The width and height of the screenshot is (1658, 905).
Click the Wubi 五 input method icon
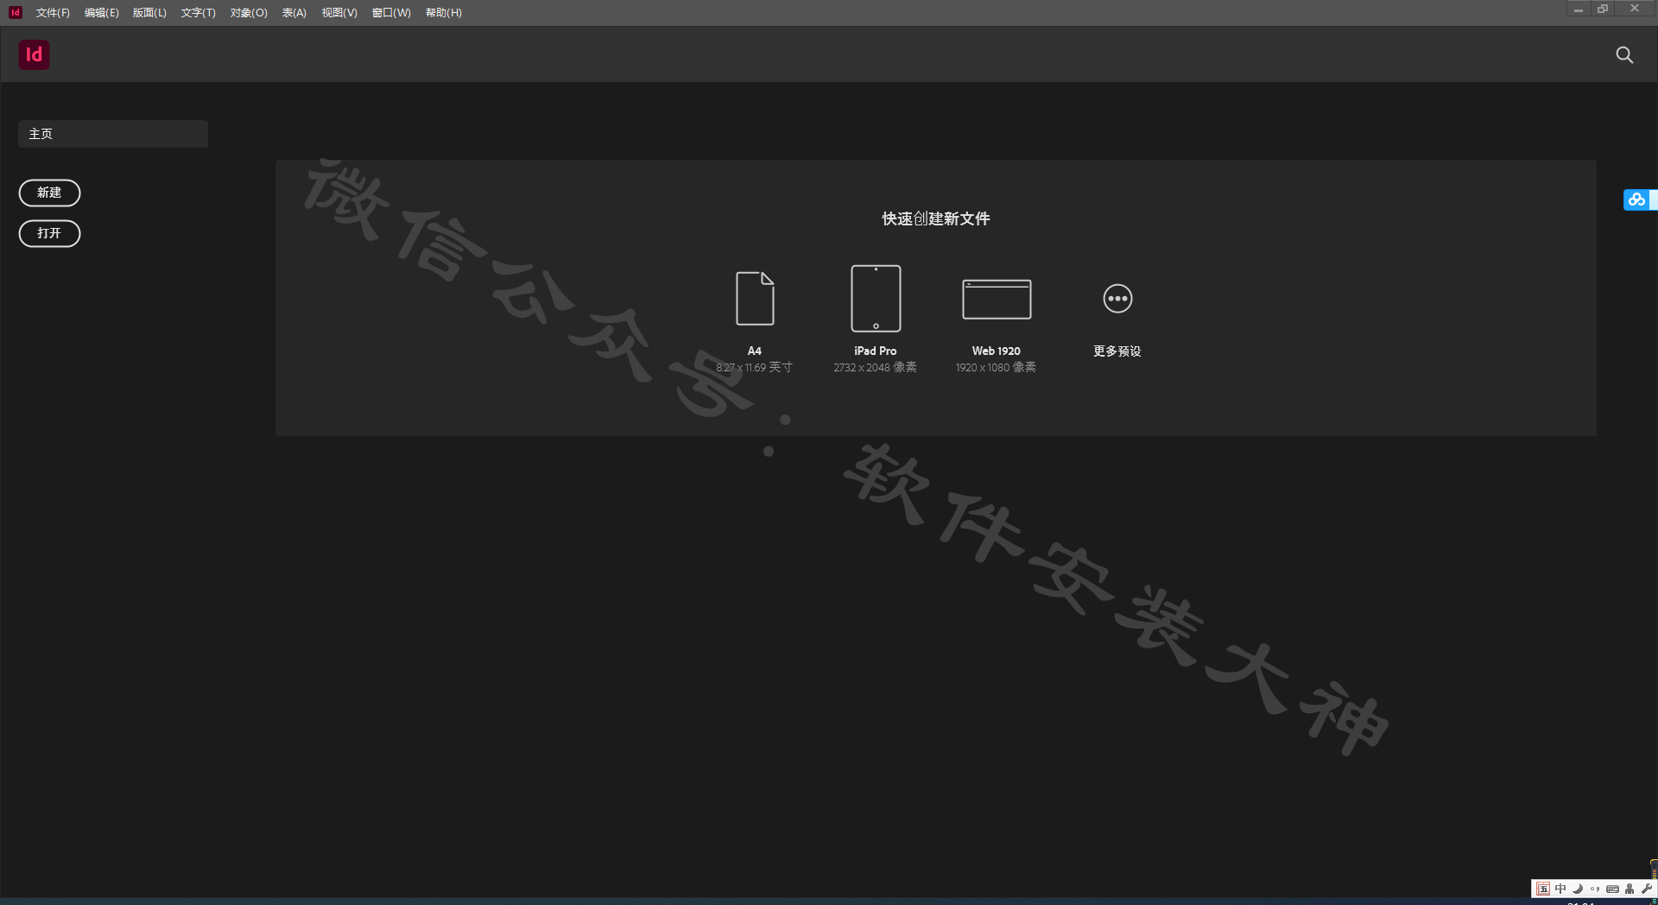(1543, 889)
